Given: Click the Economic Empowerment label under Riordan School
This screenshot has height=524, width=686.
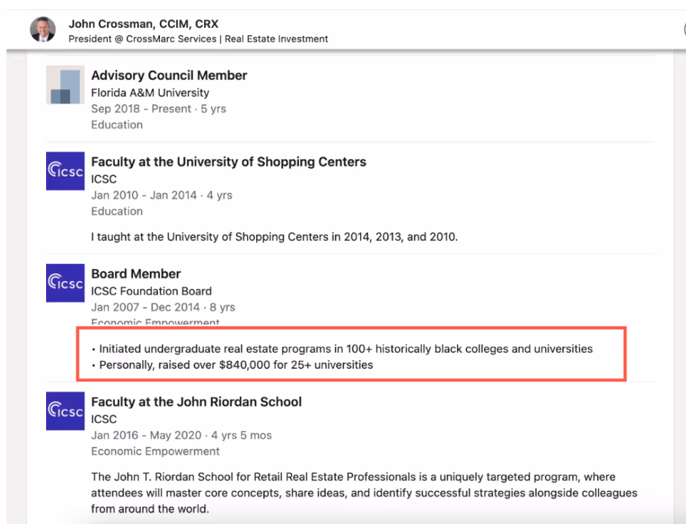Looking at the screenshot, I should pos(155,452).
